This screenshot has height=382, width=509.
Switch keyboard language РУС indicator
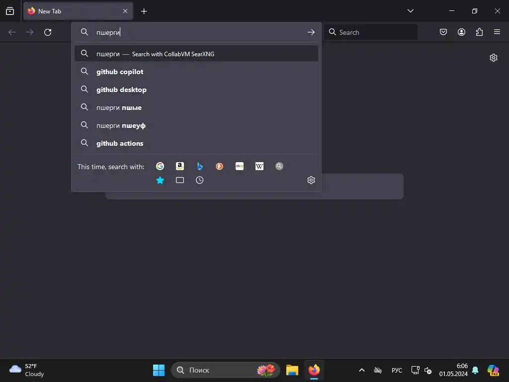coord(397,370)
